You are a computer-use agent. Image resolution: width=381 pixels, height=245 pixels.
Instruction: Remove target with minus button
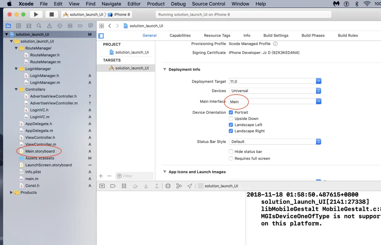tap(109, 176)
